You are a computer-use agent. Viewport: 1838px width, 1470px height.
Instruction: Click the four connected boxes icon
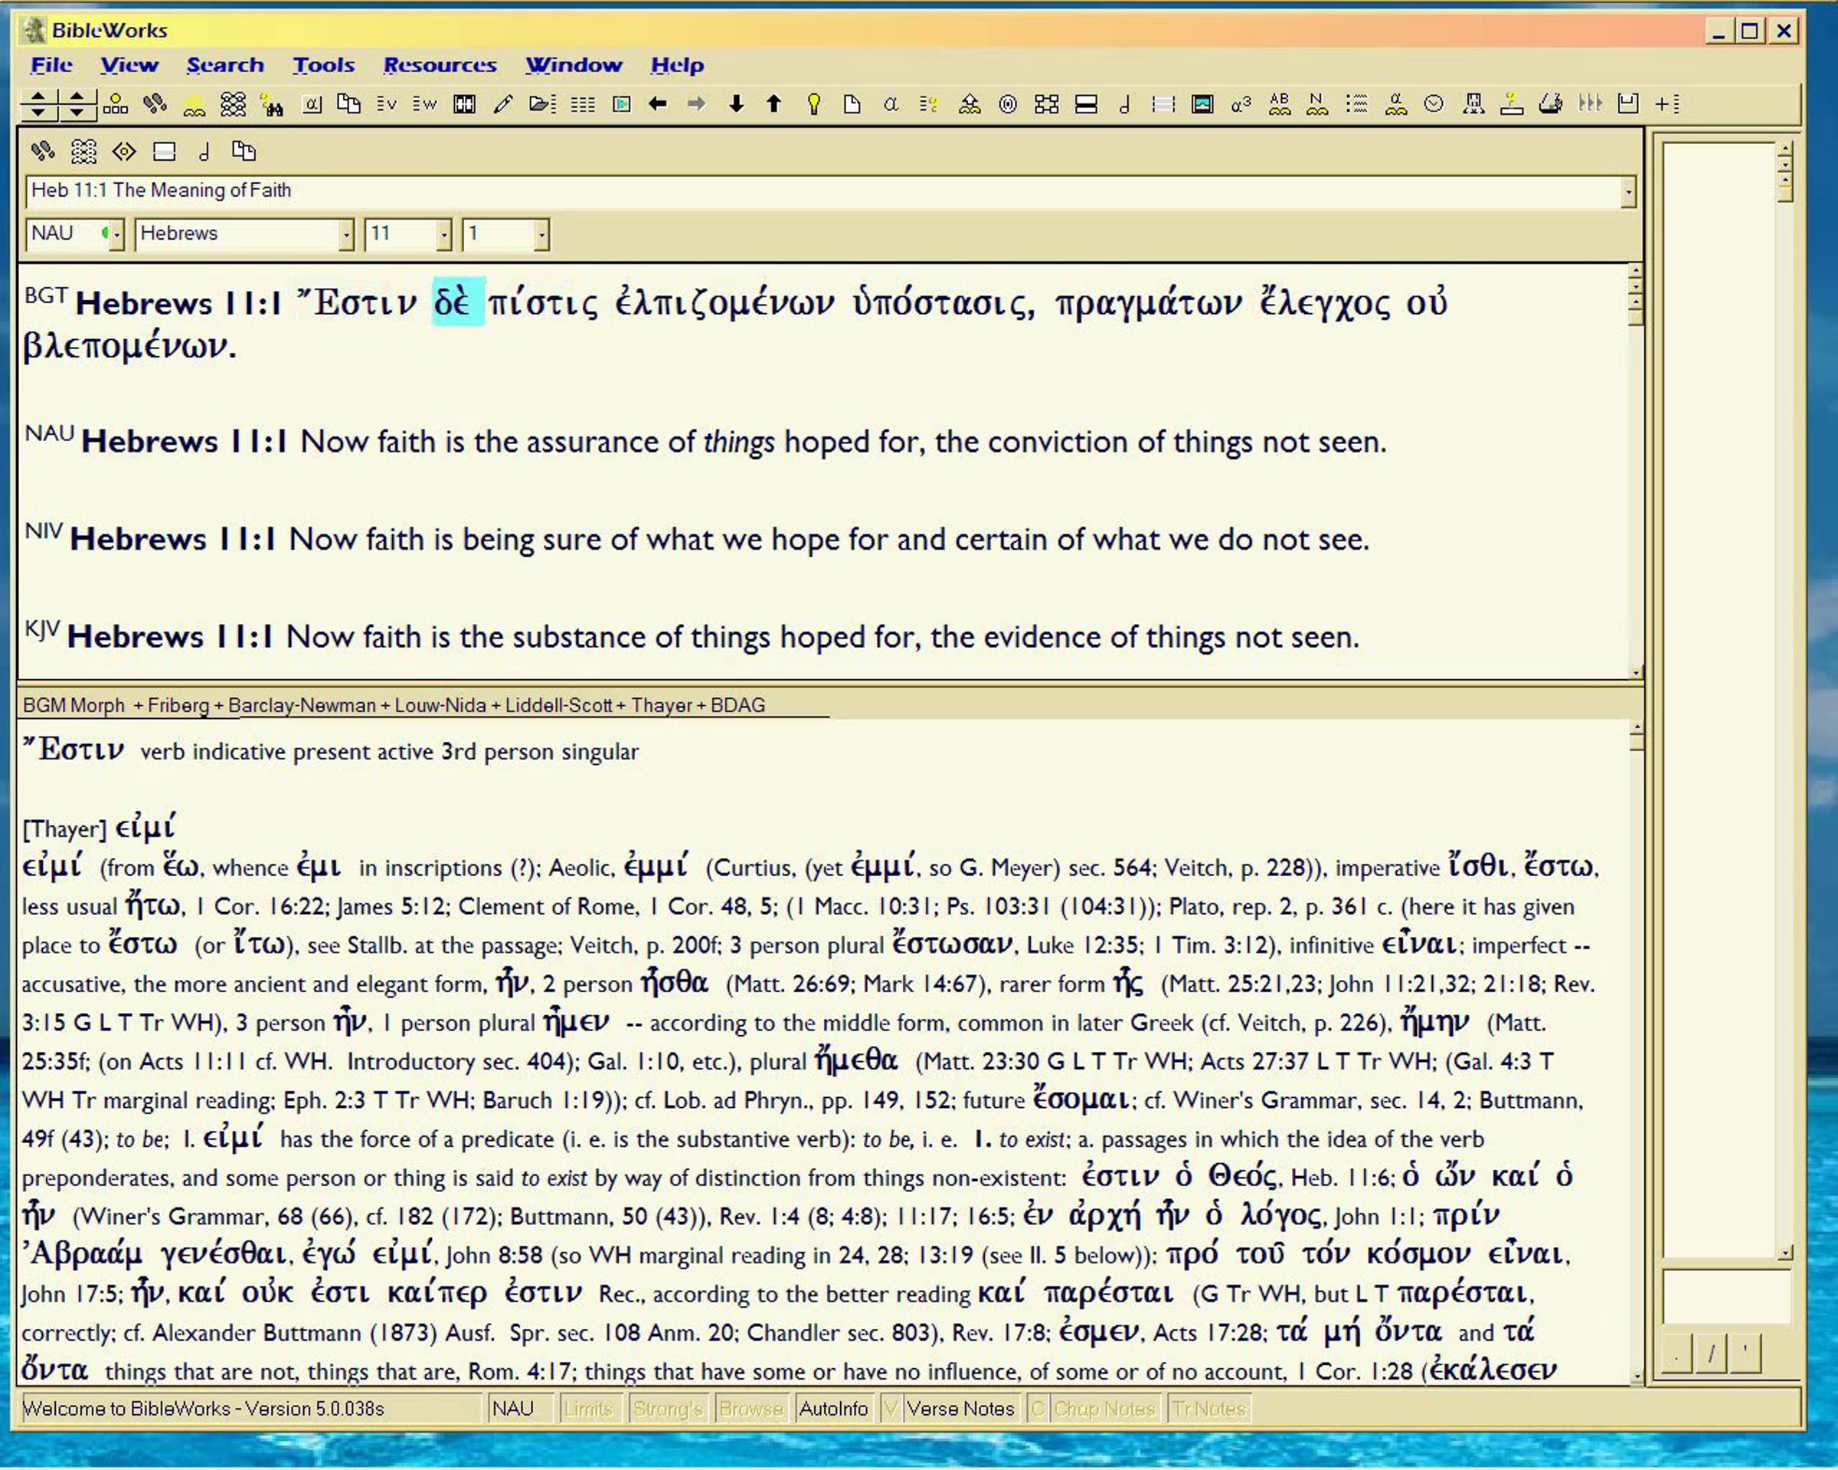point(1047,105)
